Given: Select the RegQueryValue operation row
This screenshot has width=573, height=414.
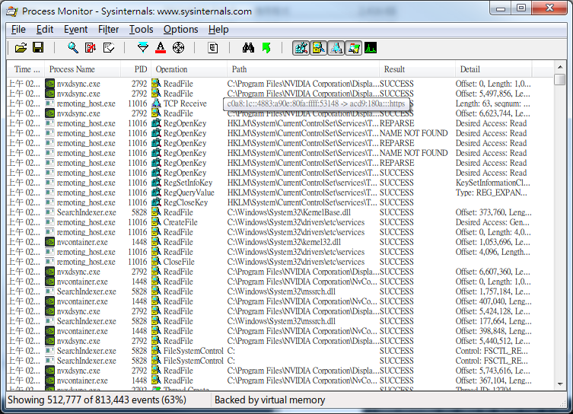Looking at the screenshot, I should (269, 193).
